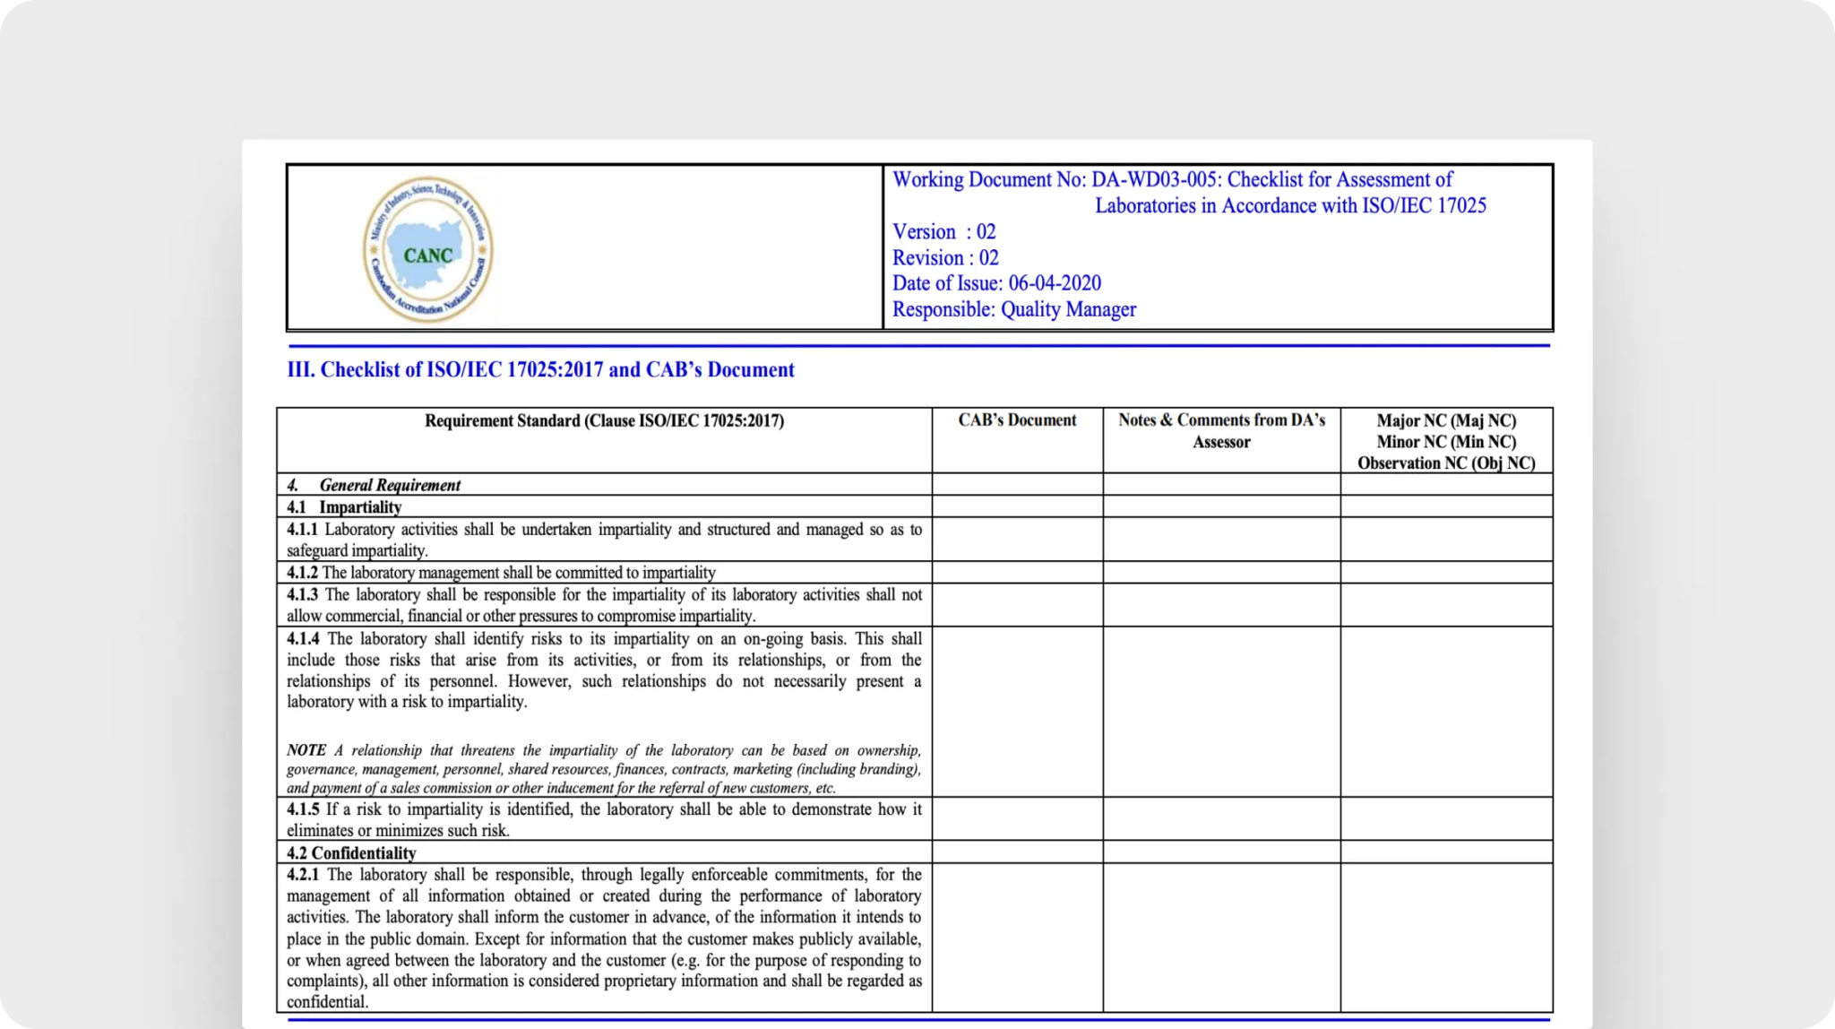Click the '4.2 Confidentiality' row
Viewport: 1835px width, 1029px height.
point(604,852)
